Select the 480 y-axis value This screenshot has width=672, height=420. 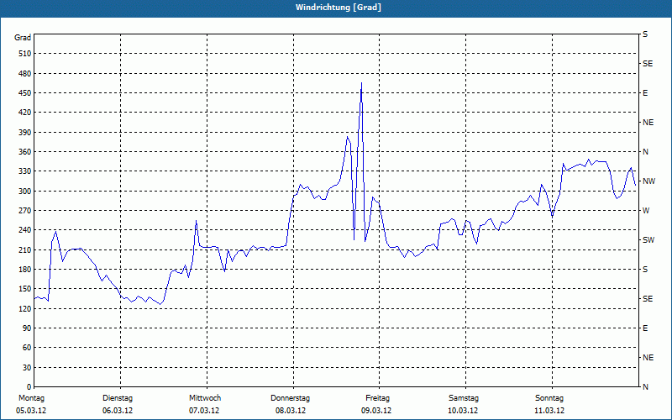25,74
